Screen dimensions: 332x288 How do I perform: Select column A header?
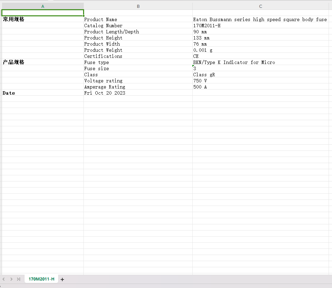43,6
